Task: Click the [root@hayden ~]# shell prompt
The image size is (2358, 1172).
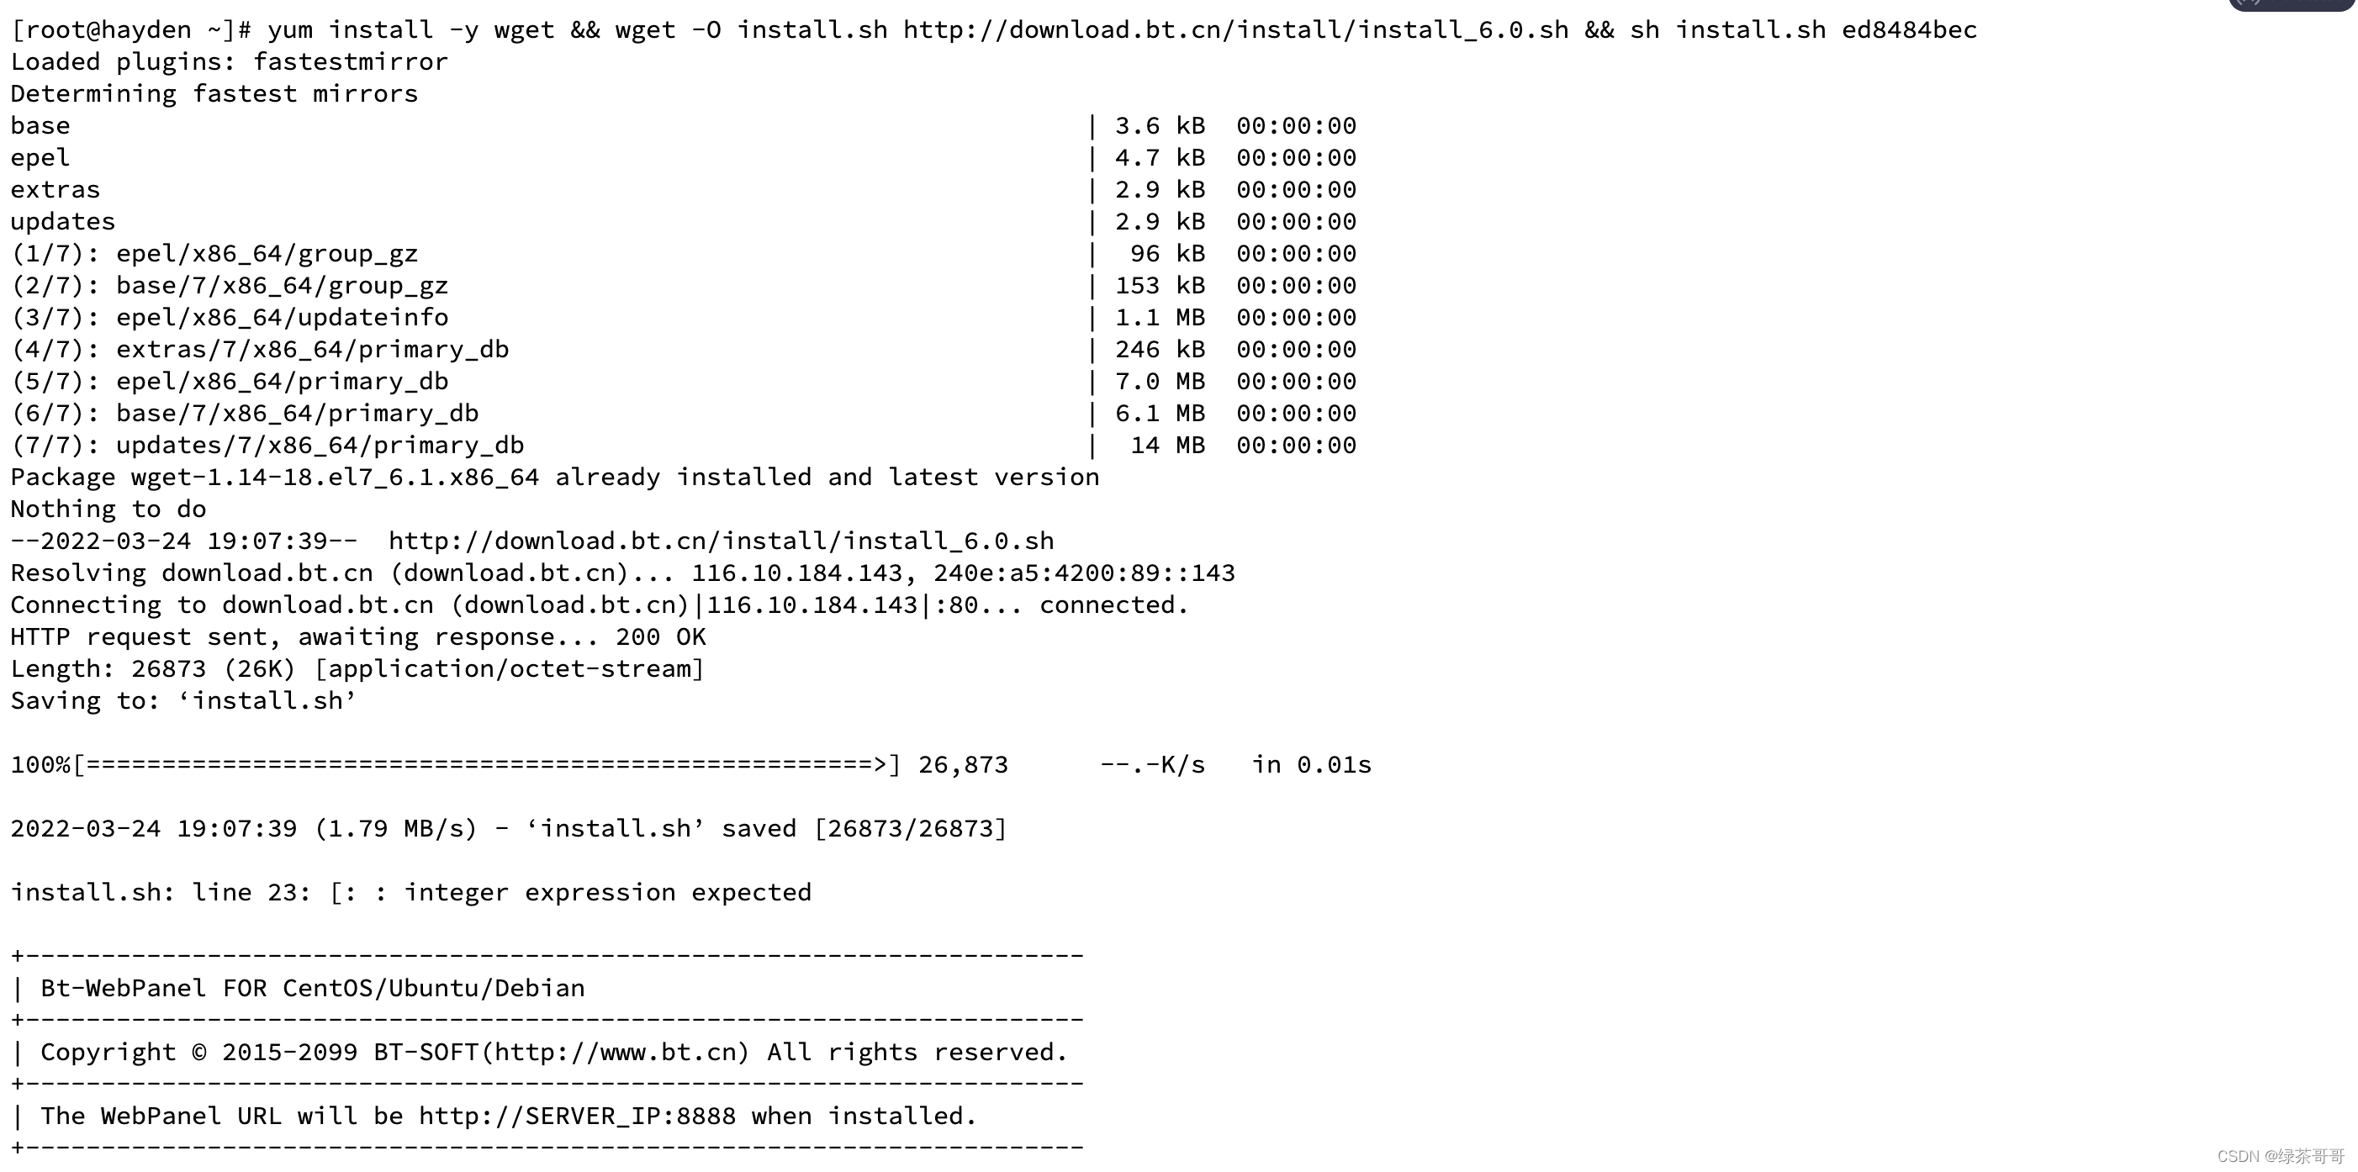Action: click(x=130, y=30)
